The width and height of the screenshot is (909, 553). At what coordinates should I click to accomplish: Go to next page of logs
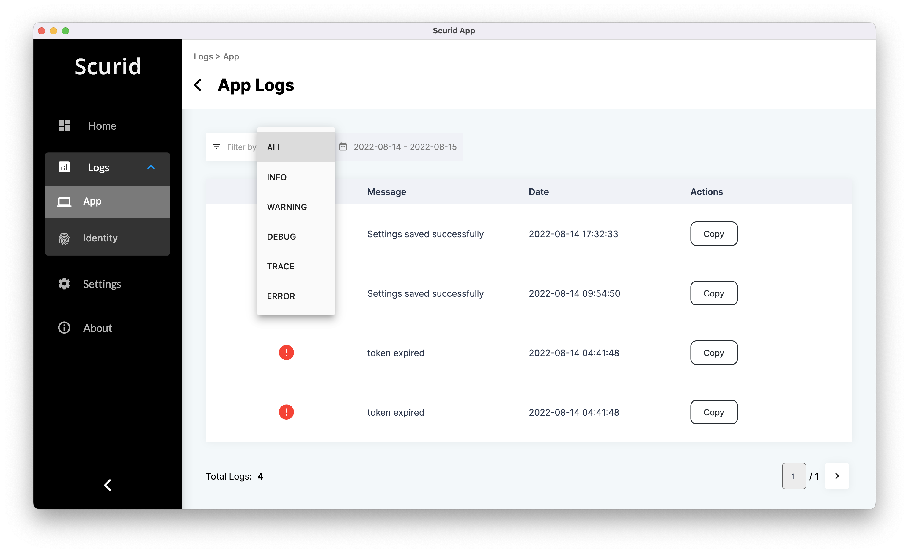837,476
